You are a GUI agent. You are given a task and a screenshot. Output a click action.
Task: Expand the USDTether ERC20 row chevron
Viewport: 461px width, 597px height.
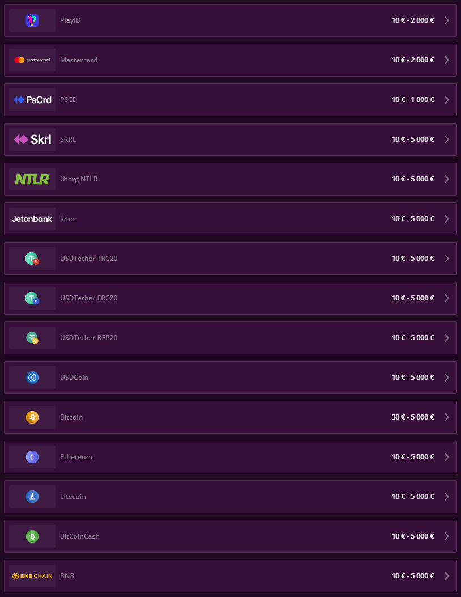(x=447, y=298)
